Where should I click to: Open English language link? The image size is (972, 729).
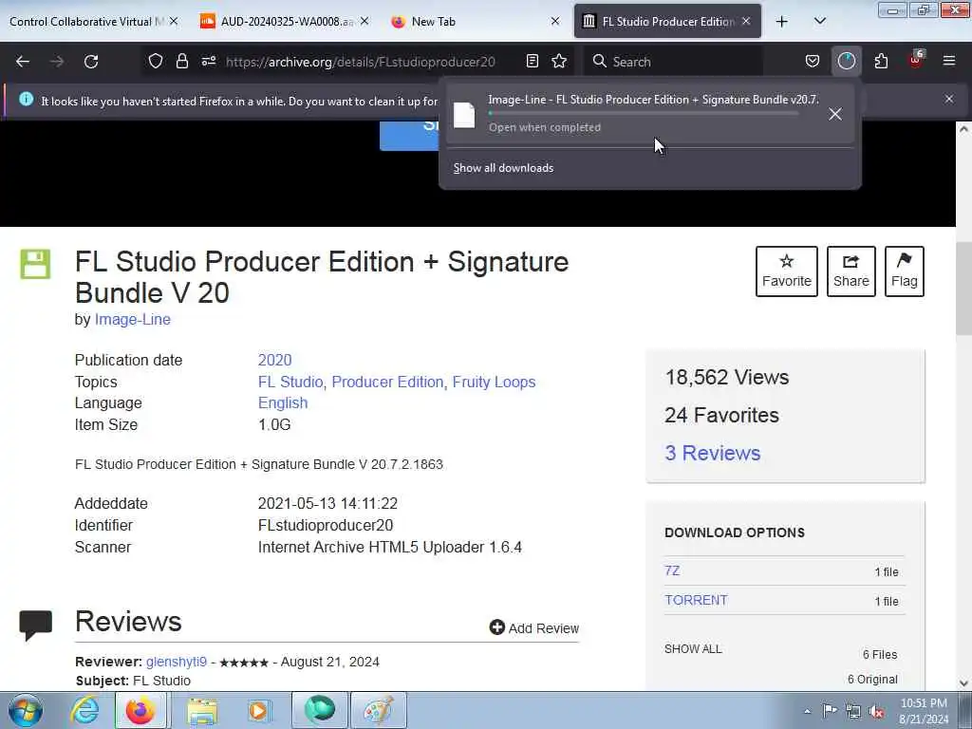pyautogui.click(x=283, y=402)
